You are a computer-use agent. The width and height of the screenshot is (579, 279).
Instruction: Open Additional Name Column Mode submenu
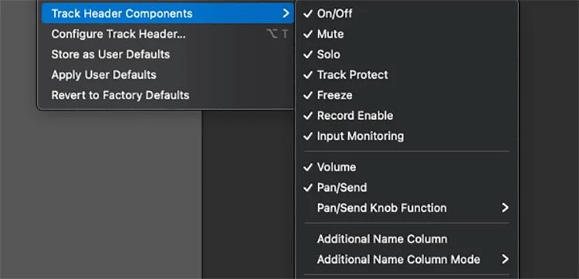click(406, 259)
